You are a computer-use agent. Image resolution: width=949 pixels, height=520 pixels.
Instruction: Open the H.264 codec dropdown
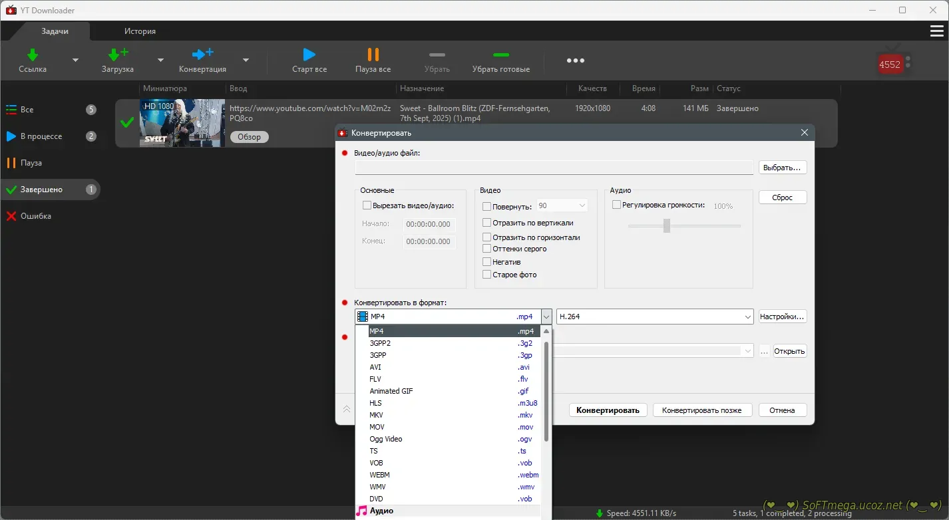(654, 317)
